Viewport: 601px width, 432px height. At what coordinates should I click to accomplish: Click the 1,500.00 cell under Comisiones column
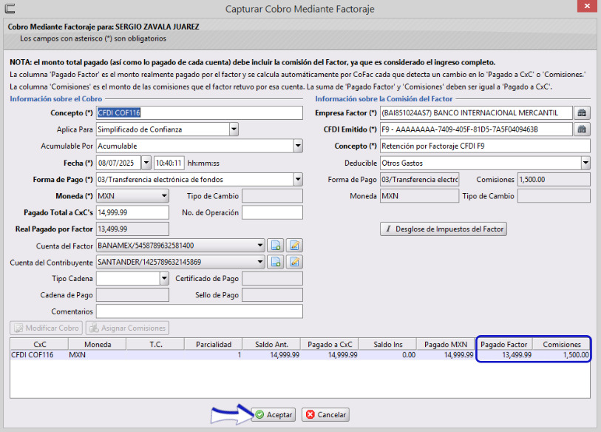(562, 355)
